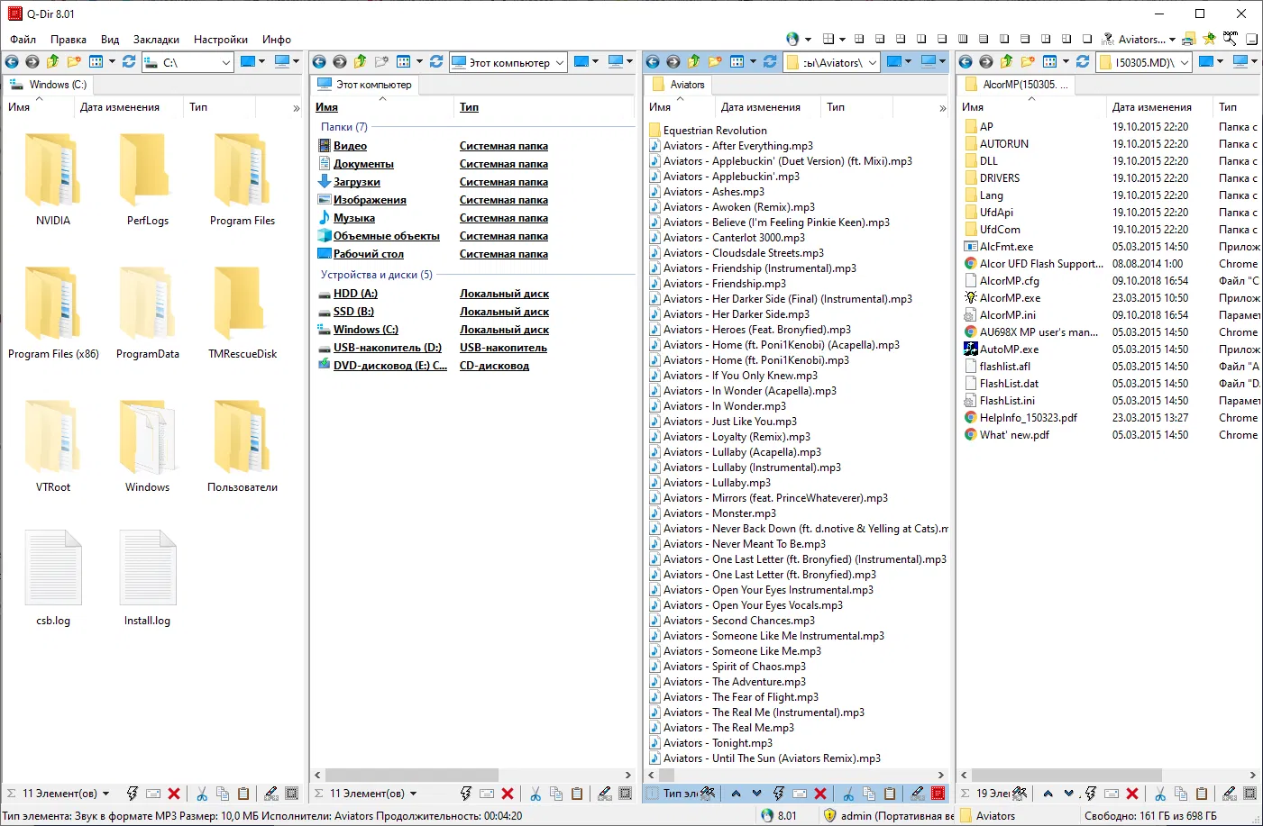Open the Настройки menu

pyautogui.click(x=221, y=40)
